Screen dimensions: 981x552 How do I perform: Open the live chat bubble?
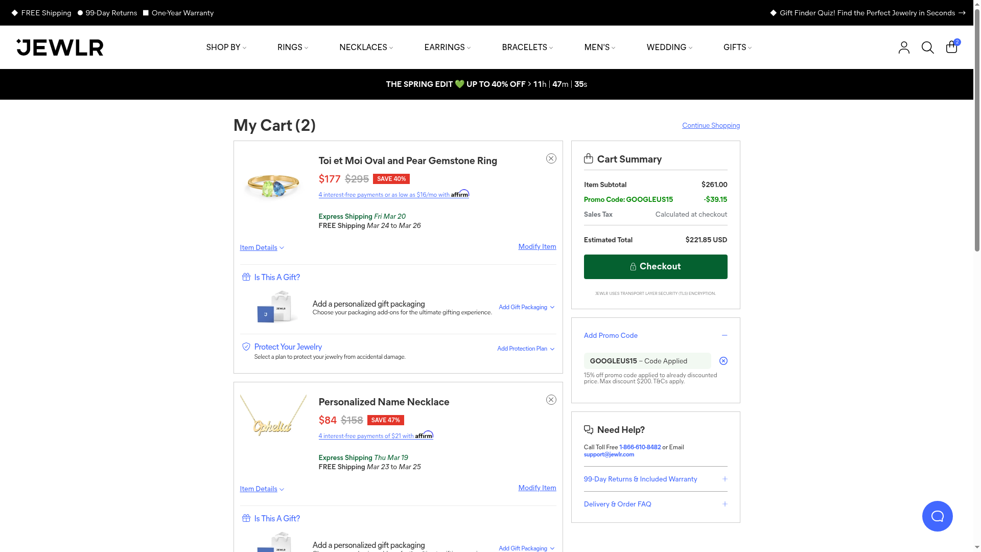(937, 516)
